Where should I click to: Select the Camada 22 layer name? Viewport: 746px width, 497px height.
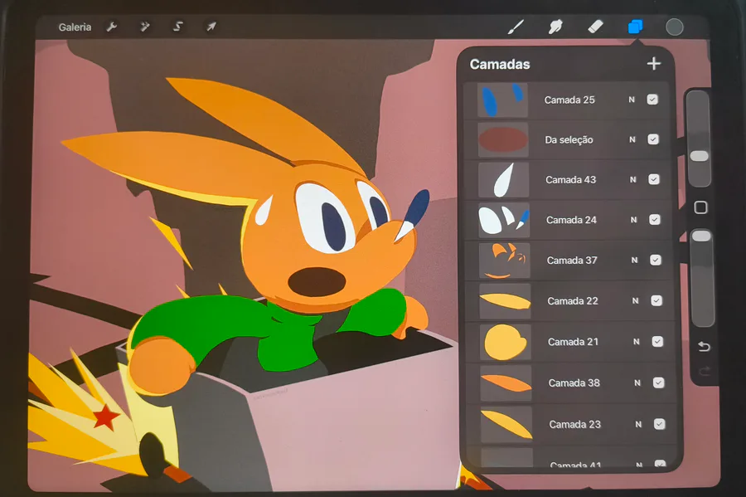tap(572, 301)
